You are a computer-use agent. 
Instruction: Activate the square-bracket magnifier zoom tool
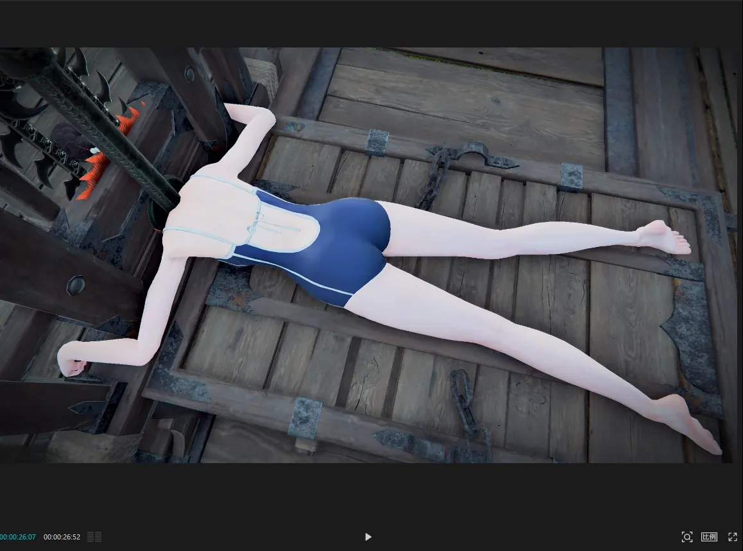tap(687, 537)
